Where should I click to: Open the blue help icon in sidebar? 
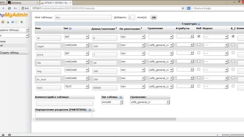tap(13, 22)
